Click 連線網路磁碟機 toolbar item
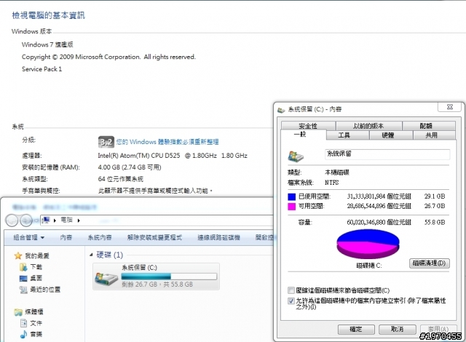 pos(218,237)
